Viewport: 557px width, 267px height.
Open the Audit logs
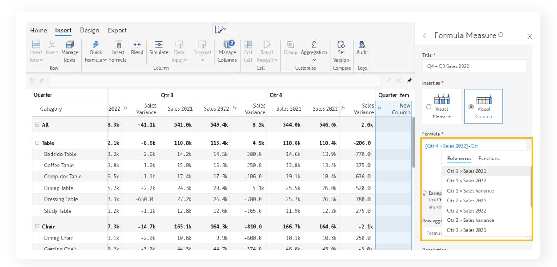362,45
